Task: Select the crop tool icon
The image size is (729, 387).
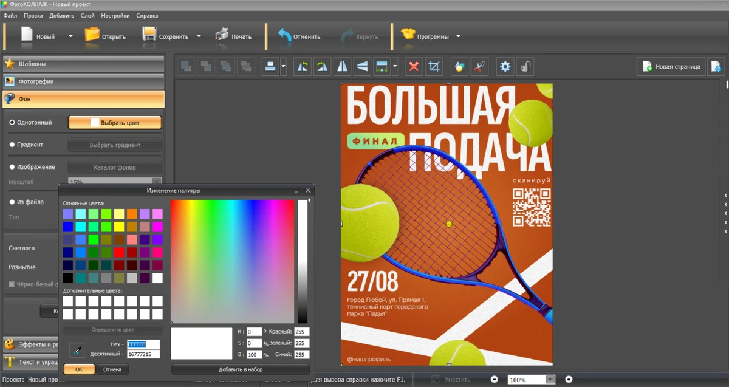Action: click(434, 67)
